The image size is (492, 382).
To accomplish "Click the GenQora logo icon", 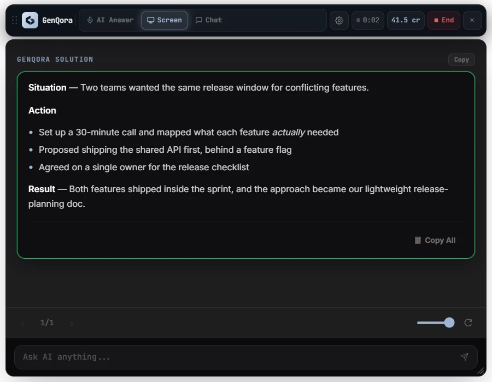I will tap(30, 20).
